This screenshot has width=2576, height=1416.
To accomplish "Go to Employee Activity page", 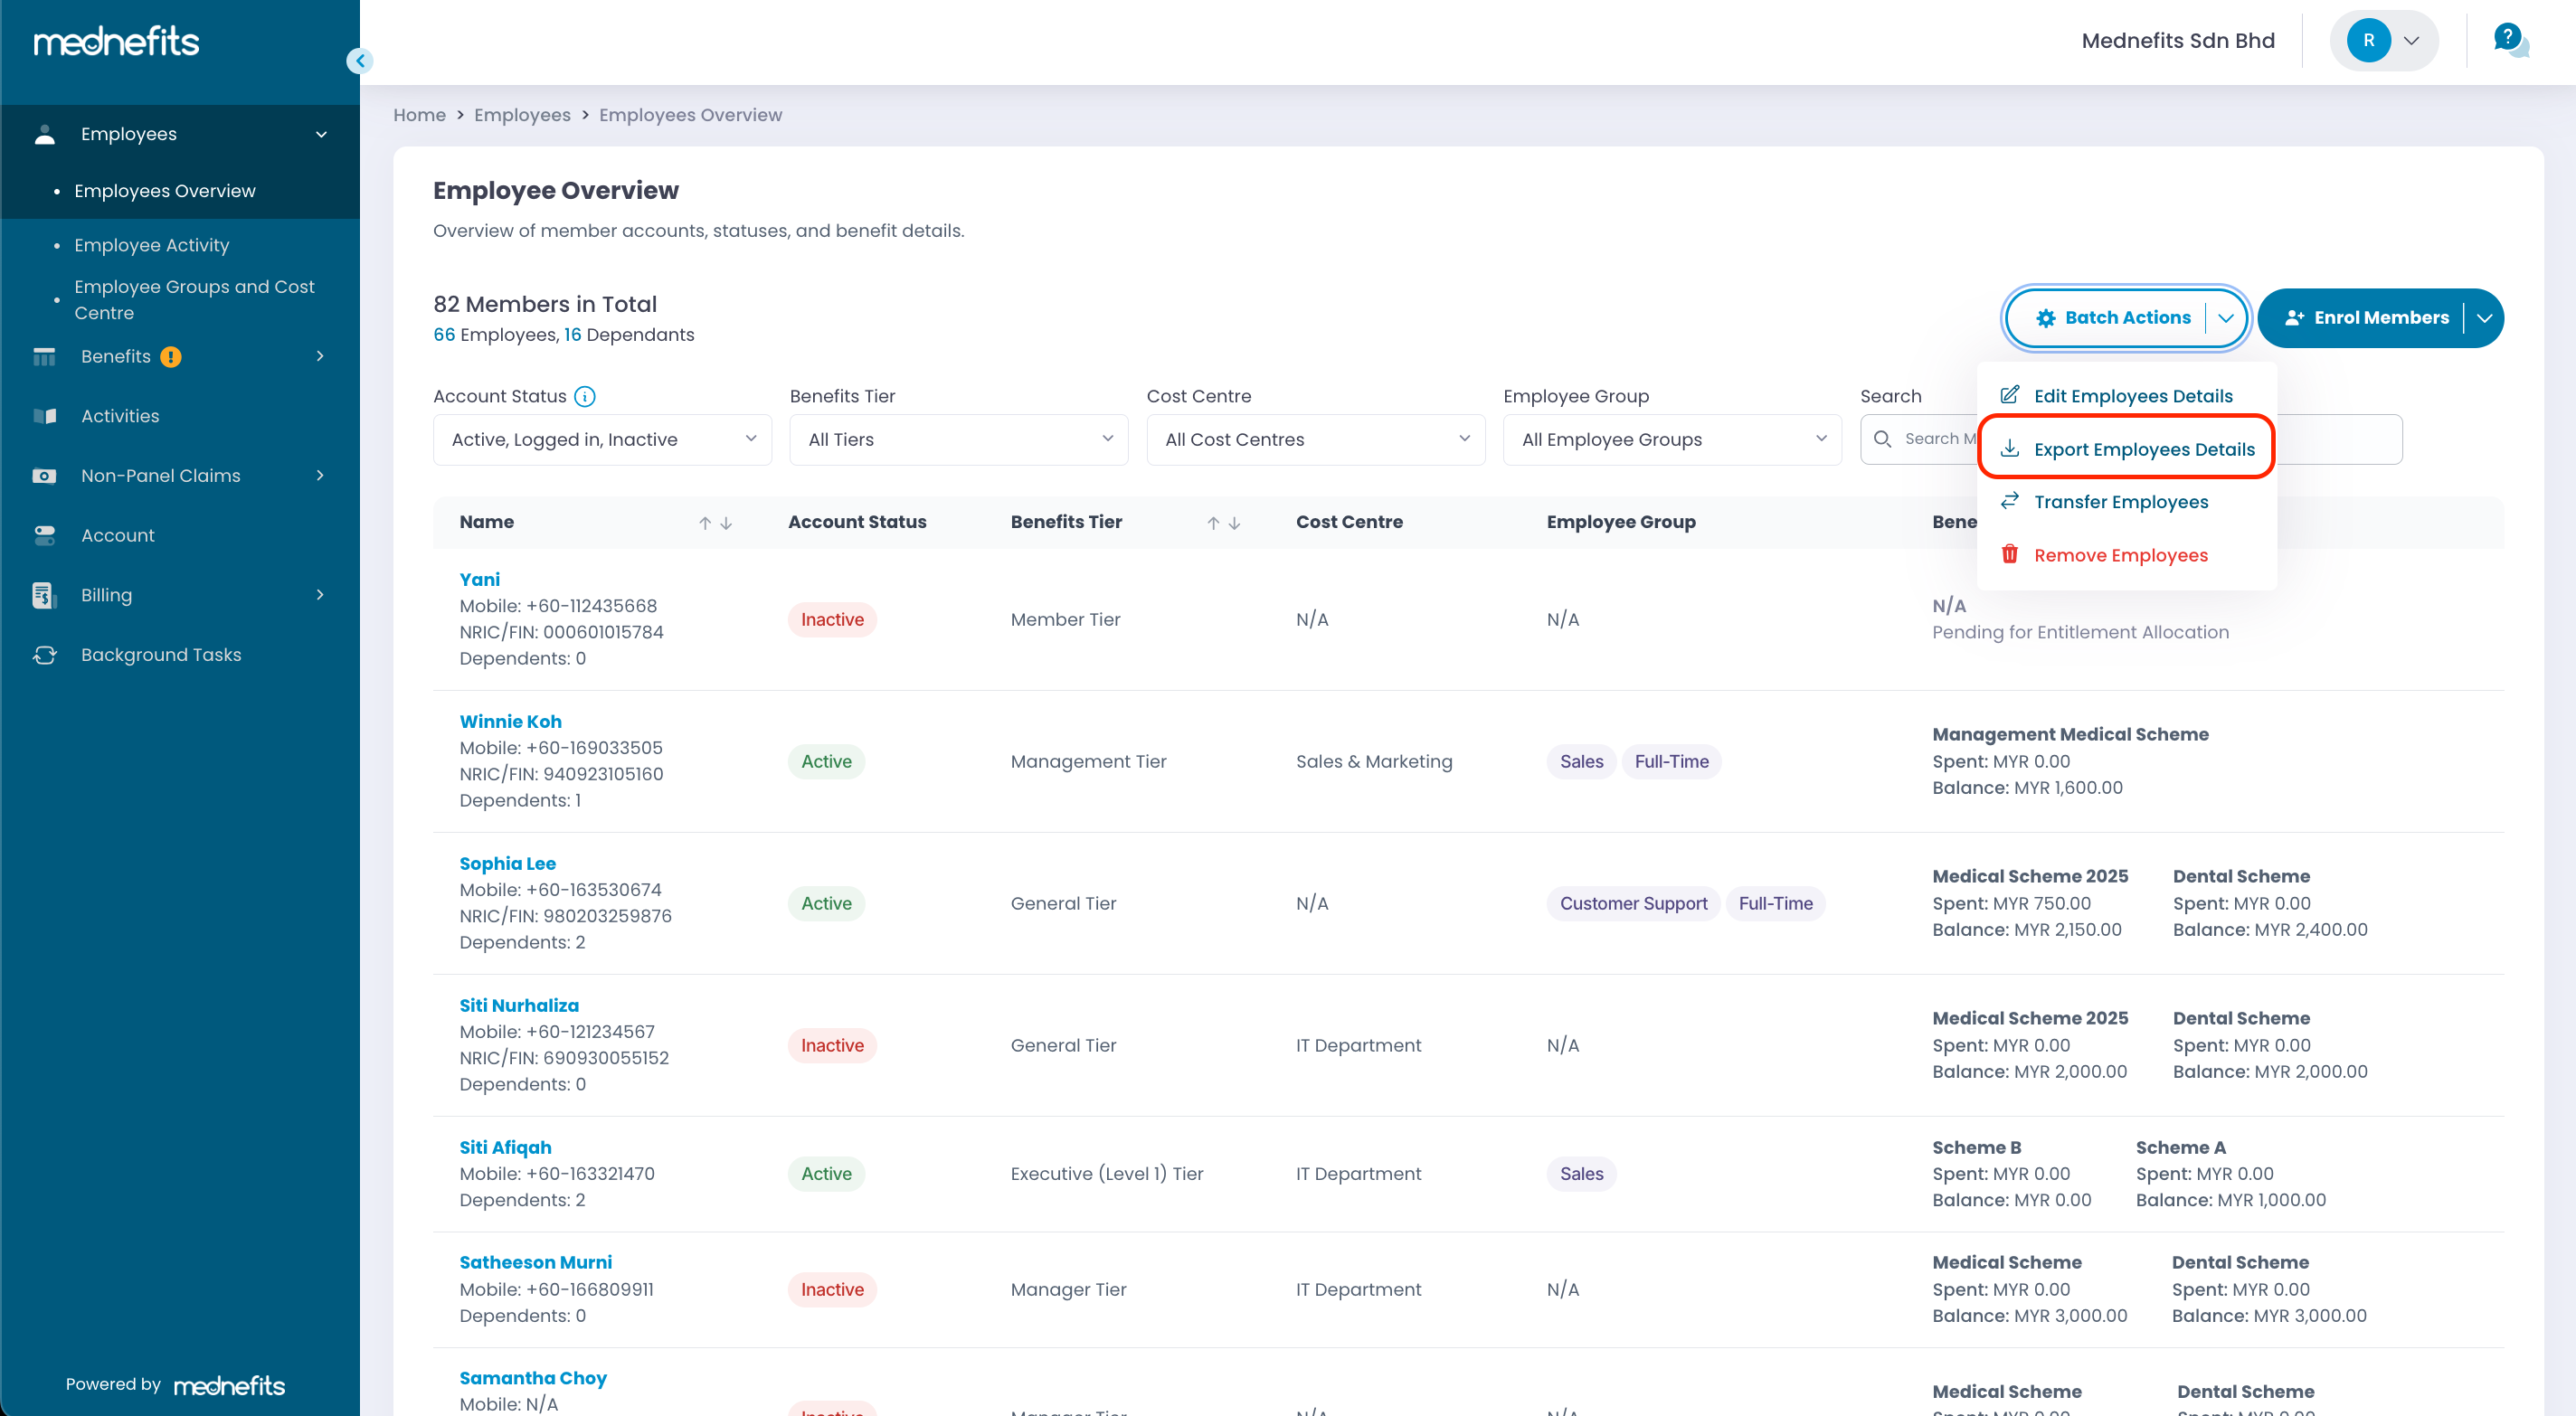I will [151, 245].
